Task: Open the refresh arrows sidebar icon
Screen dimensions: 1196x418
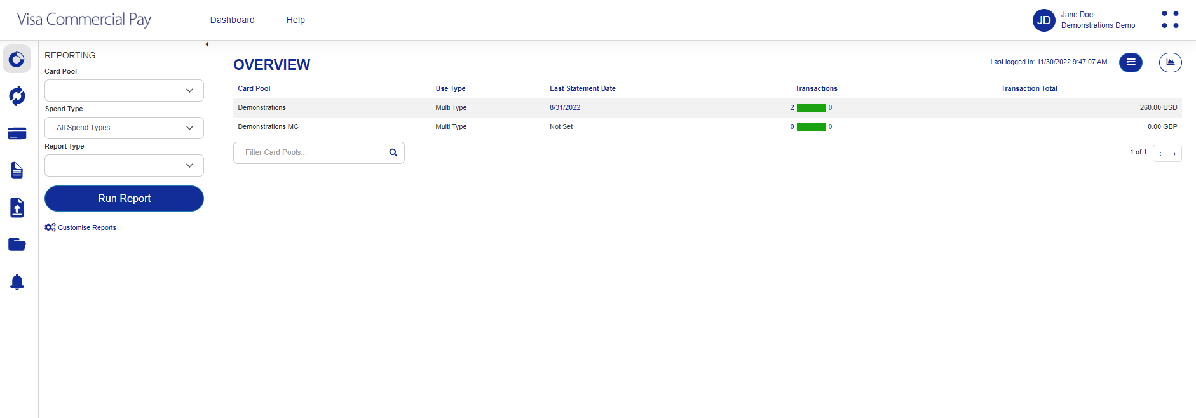Action: pyautogui.click(x=17, y=96)
